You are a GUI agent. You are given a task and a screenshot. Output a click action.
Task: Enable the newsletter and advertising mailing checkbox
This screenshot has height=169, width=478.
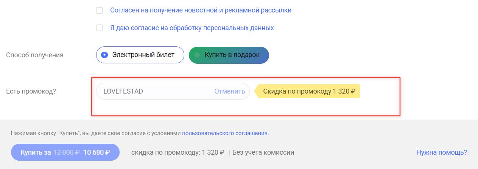click(x=100, y=11)
